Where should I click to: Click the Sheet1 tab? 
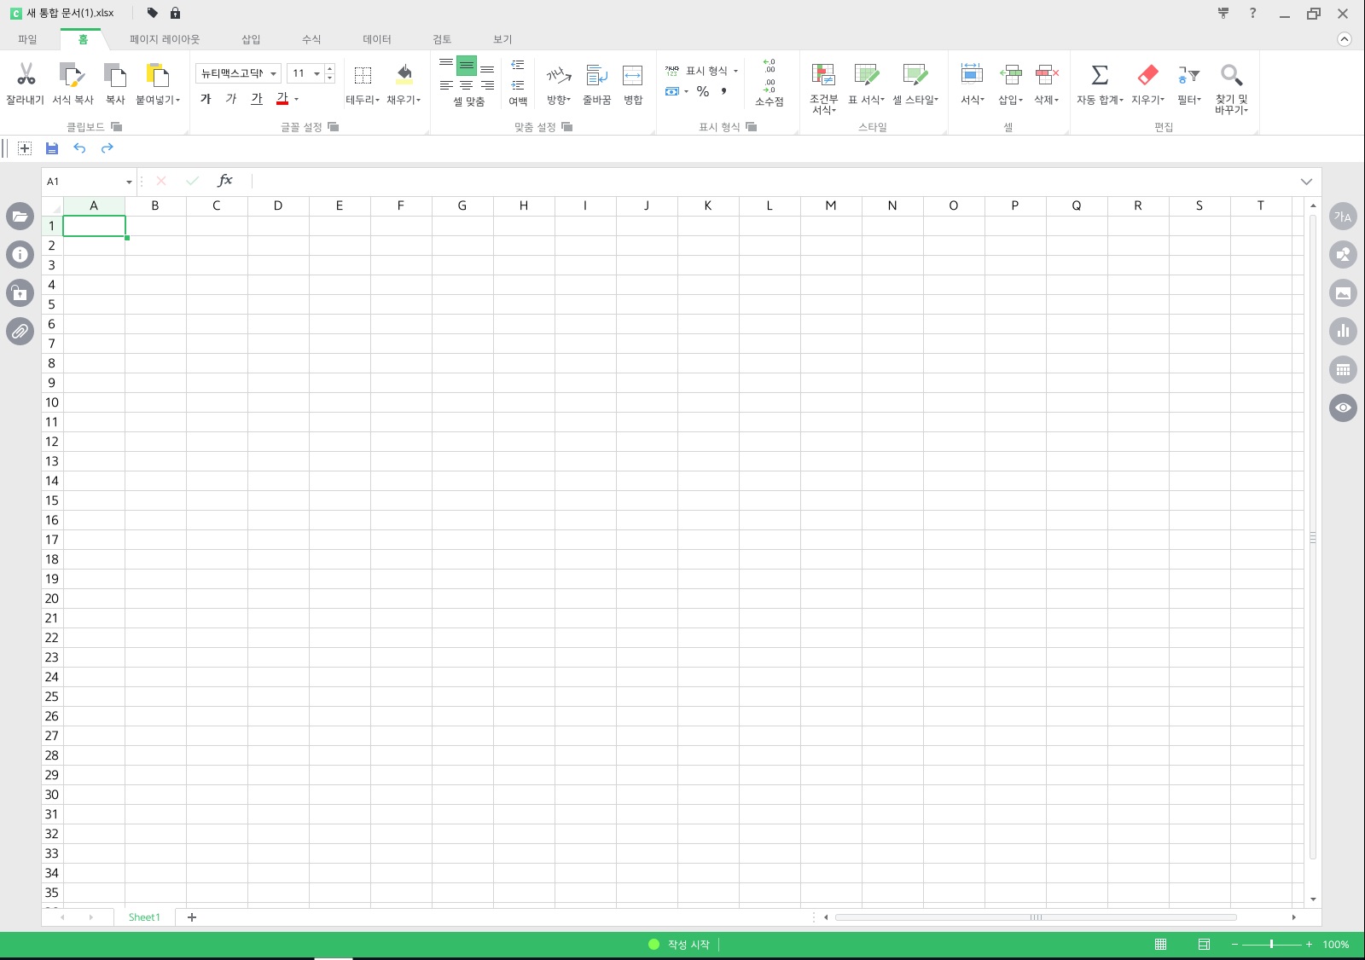(144, 917)
